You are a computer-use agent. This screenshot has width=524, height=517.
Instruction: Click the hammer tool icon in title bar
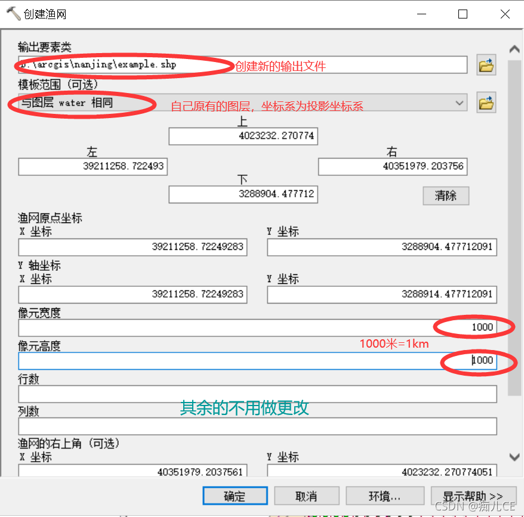tap(13, 14)
